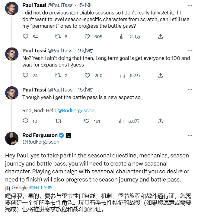Reply to first Paul Tassi tweet
The image size is (198, 217).
[x=26, y=36]
